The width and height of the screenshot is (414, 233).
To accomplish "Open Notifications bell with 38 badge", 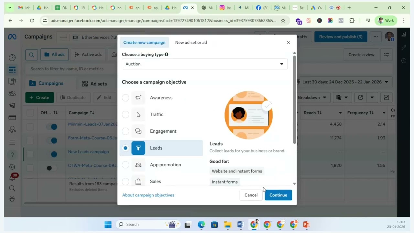I will 13,177.
